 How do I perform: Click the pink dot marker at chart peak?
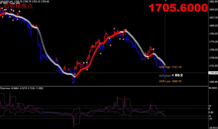tap(114, 28)
